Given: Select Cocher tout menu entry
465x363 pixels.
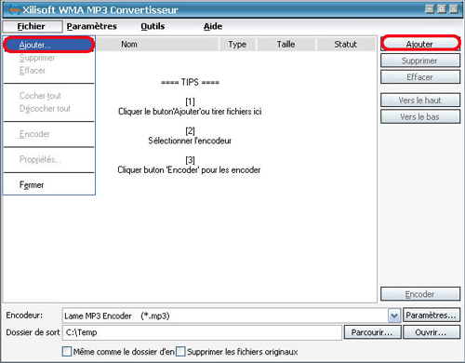Looking at the screenshot, I should [x=48, y=96].
